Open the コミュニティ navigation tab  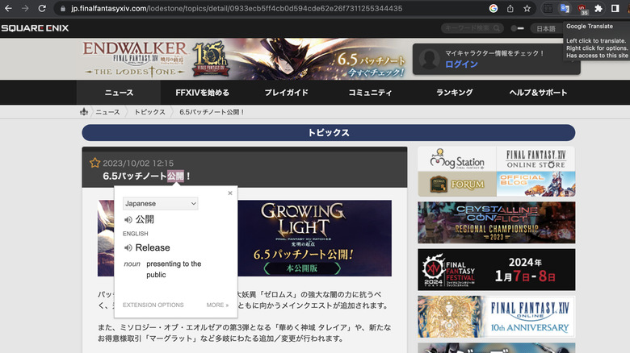[x=370, y=93]
